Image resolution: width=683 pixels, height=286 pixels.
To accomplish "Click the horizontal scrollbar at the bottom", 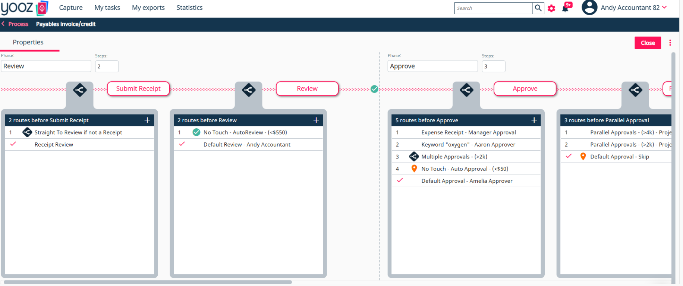I will 148,282.
